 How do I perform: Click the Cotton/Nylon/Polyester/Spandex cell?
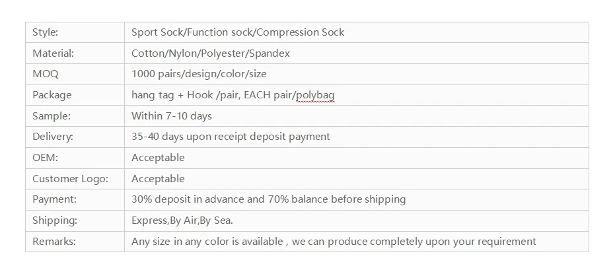coord(357,53)
